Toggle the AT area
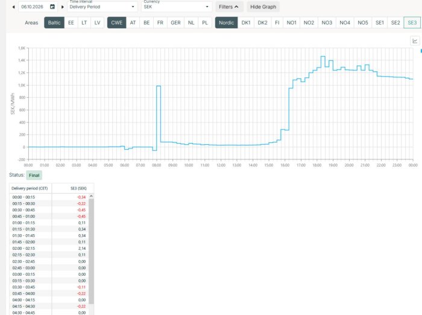 [133, 23]
